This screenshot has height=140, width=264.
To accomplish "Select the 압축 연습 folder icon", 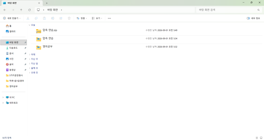I will [39, 39].
